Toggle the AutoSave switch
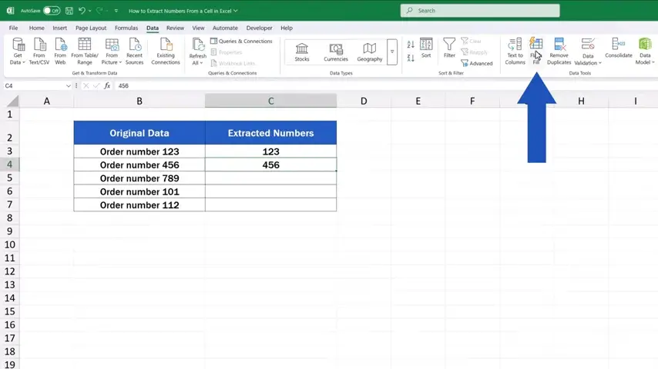 pos(51,11)
